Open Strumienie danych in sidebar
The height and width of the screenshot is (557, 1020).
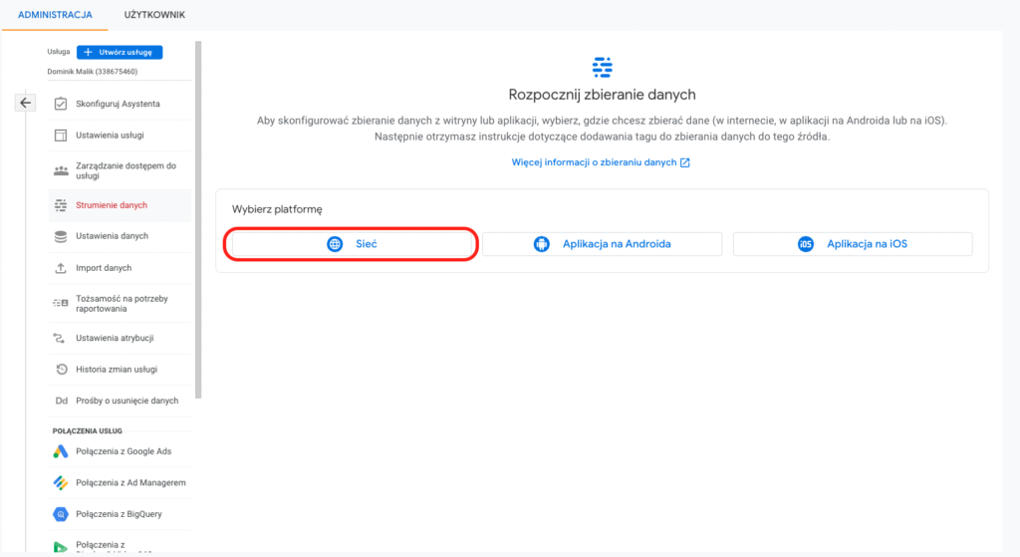pyautogui.click(x=111, y=205)
